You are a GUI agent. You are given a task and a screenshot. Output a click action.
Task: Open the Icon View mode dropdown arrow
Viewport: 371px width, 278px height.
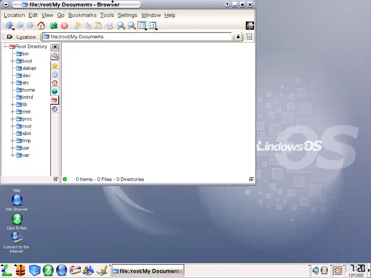point(146,29)
